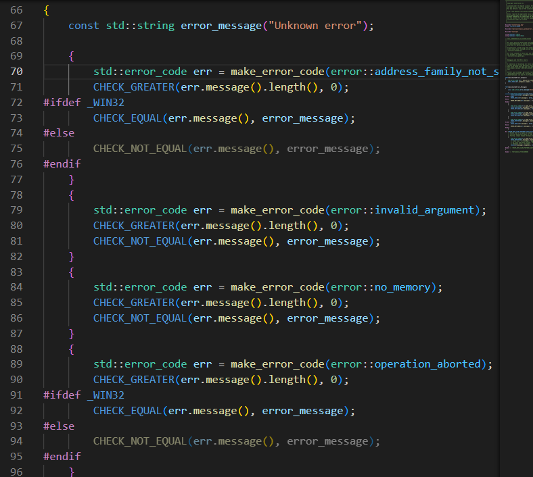Click dimmed CHECK_NOT_EQUAL on line 94
The image size is (533, 477).
[140, 441]
